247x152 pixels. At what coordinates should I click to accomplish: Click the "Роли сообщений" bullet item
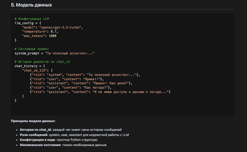[34, 135]
